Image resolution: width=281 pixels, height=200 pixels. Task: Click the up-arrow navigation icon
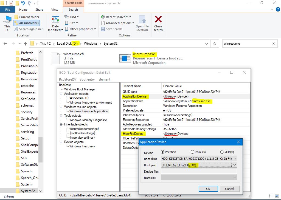pyautogui.click(x=26, y=44)
